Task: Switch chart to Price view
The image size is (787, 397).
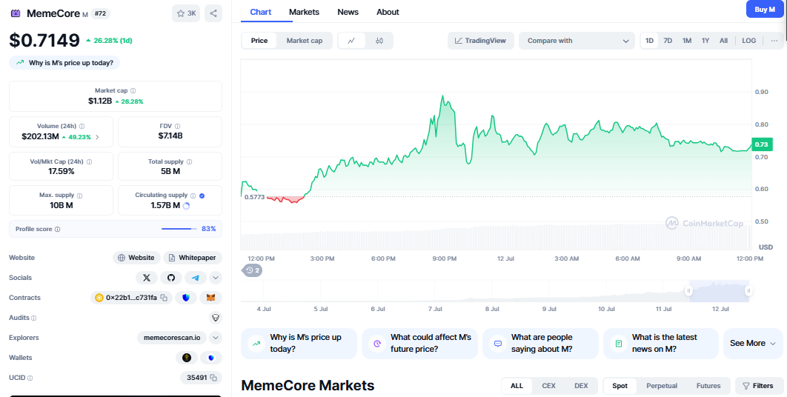Action: point(259,41)
